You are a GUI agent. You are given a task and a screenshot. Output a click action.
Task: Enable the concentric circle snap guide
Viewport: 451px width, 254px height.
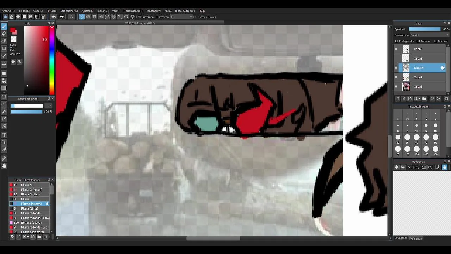click(x=113, y=17)
